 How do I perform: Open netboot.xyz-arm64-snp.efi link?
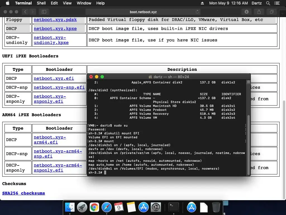[58, 154]
